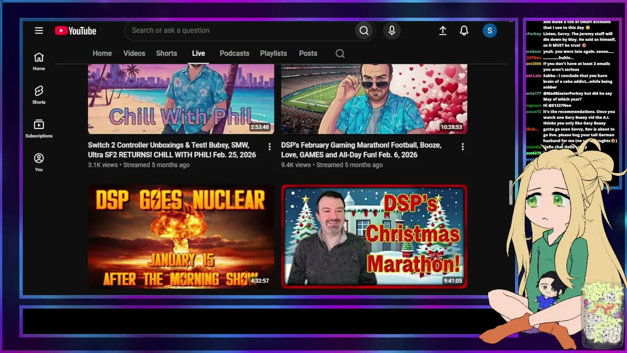627x353 pixels.
Task: Open options for February Gaming Marathon video
Action: coord(462,147)
